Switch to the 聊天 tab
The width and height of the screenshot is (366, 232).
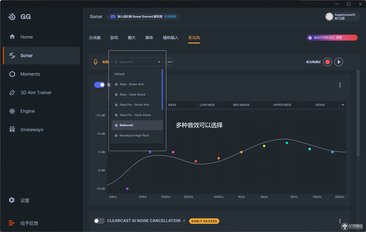[x=132, y=38]
